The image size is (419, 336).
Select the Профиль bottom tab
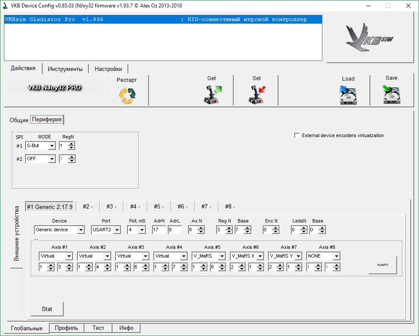coord(66,328)
